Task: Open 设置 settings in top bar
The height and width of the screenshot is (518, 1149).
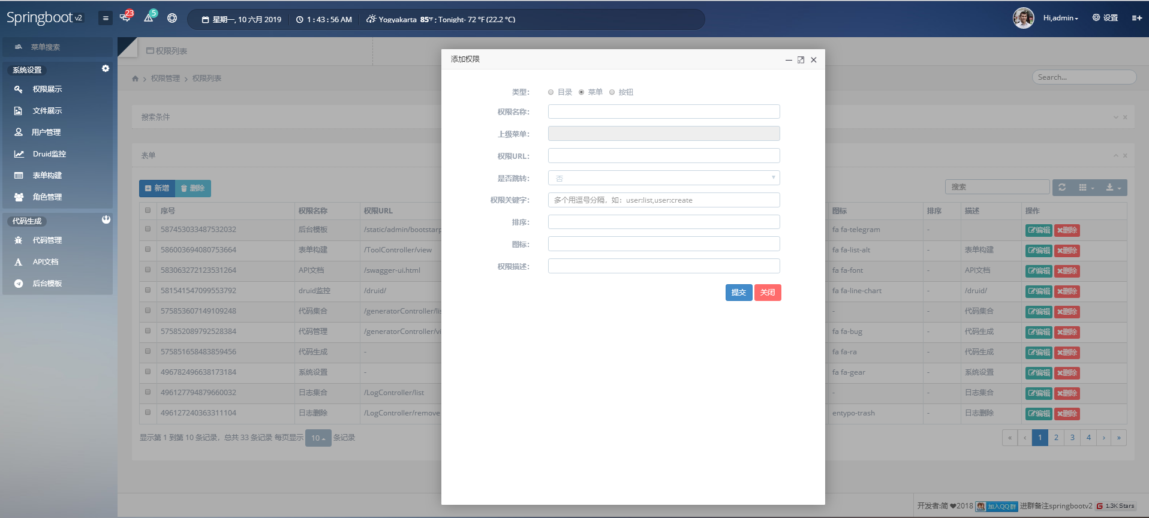Action: click(x=1105, y=18)
